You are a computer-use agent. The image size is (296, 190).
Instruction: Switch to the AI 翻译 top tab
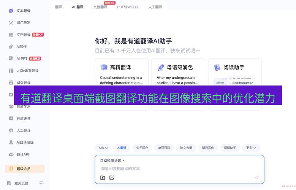pyautogui.click(x=78, y=7)
